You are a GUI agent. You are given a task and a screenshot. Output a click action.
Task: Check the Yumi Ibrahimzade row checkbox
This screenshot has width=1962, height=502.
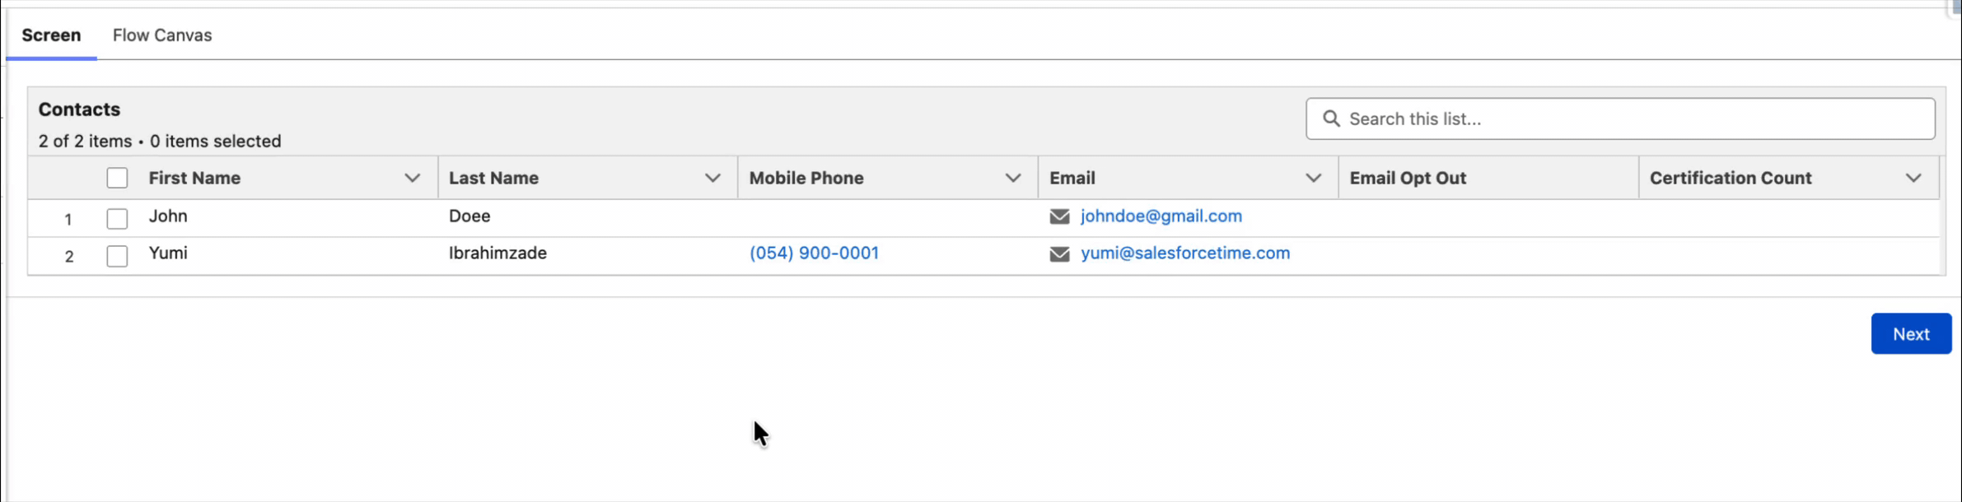point(117,256)
